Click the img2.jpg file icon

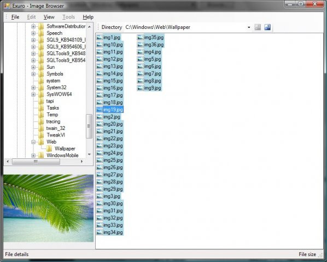[x=100, y=117]
